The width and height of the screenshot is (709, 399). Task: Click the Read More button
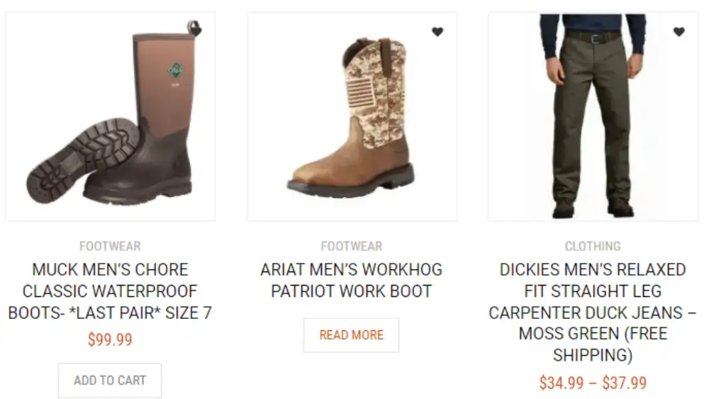click(352, 335)
